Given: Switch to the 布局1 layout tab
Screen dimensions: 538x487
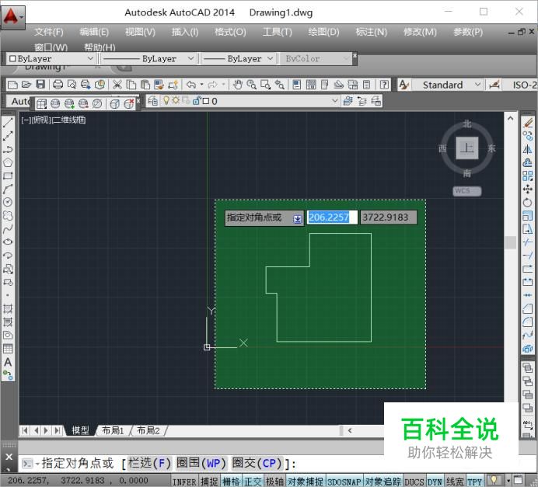Looking at the screenshot, I should click(113, 430).
